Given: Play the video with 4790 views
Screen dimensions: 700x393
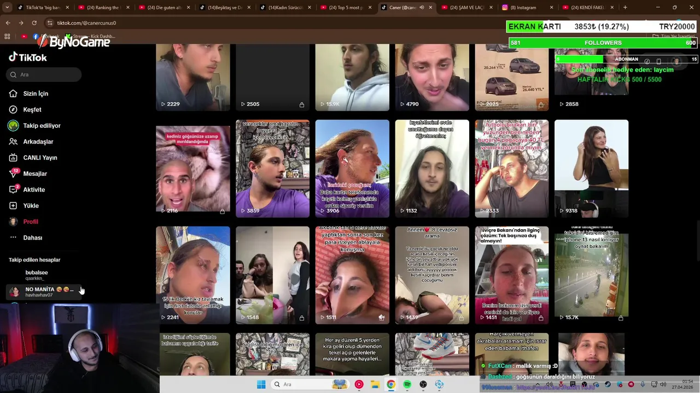Looking at the screenshot, I should (432, 78).
